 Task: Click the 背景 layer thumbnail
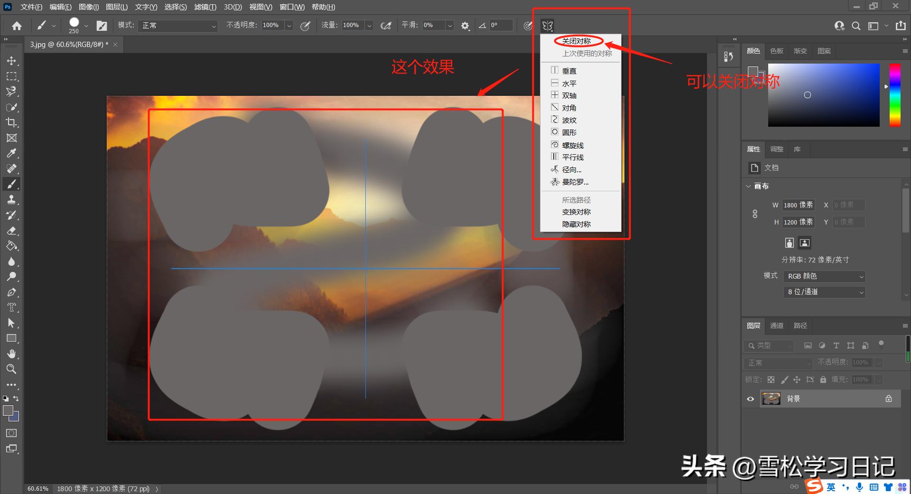tap(770, 399)
